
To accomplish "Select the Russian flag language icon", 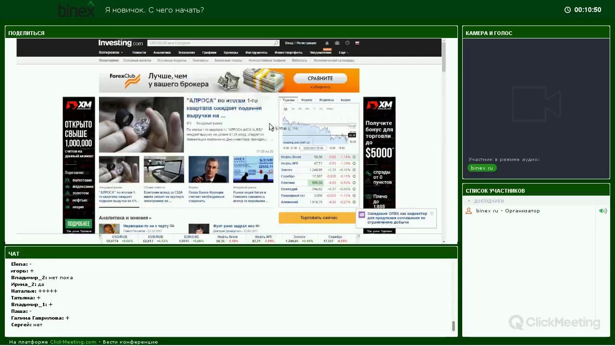I will point(357,43).
